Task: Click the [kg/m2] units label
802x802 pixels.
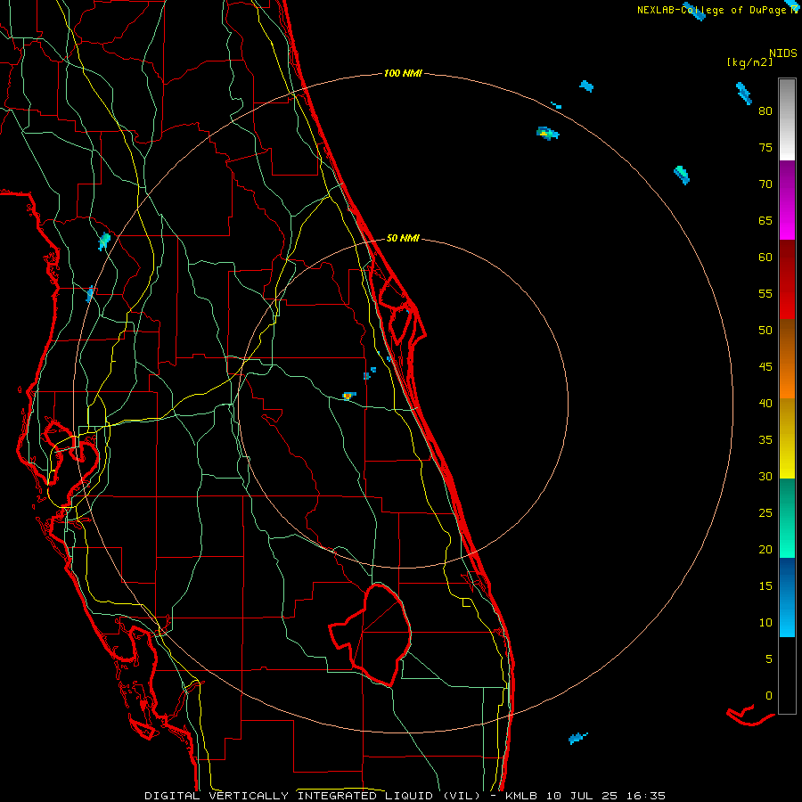Action: tap(749, 62)
